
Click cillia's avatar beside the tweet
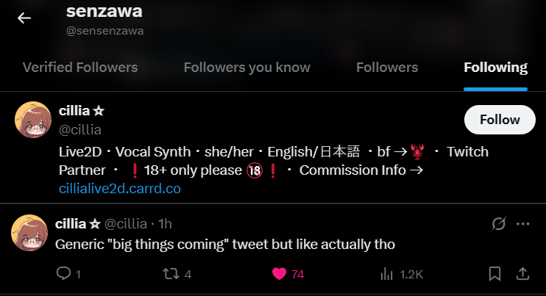[x=29, y=233]
